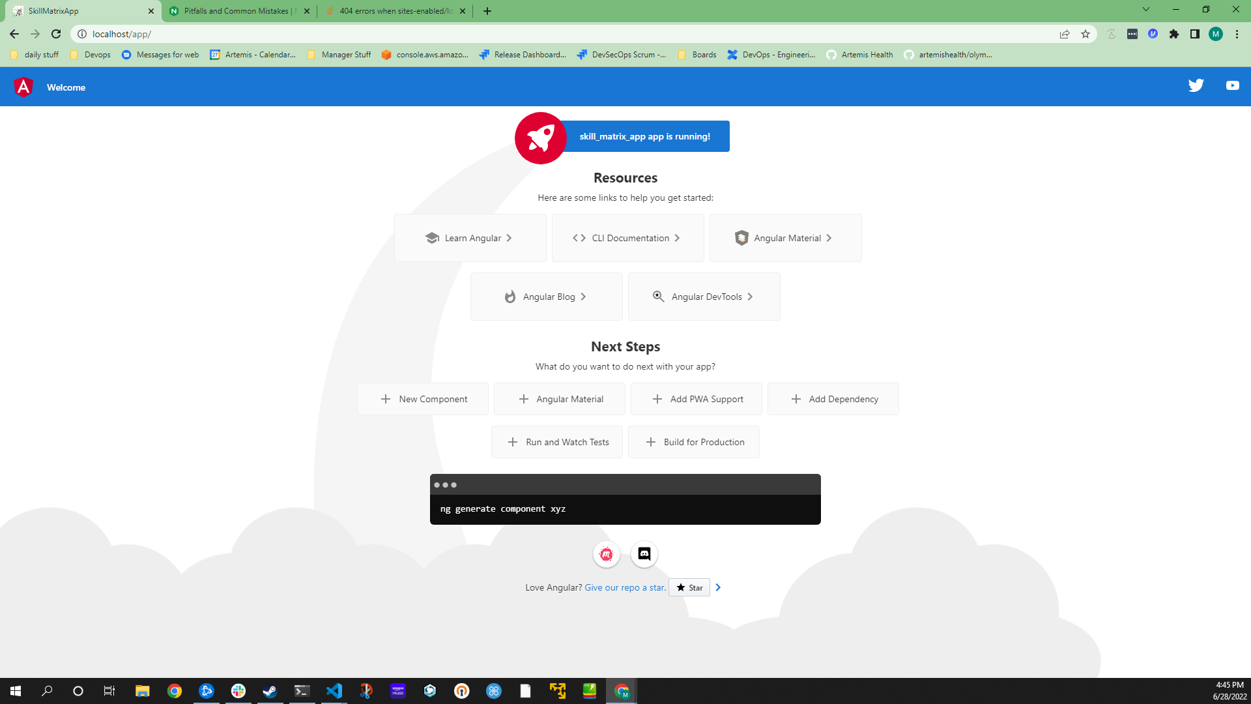Click the Twitter bird icon
This screenshot has height=704, width=1251.
click(x=1196, y=85)
